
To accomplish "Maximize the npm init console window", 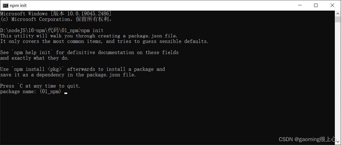I will point(316,5).
